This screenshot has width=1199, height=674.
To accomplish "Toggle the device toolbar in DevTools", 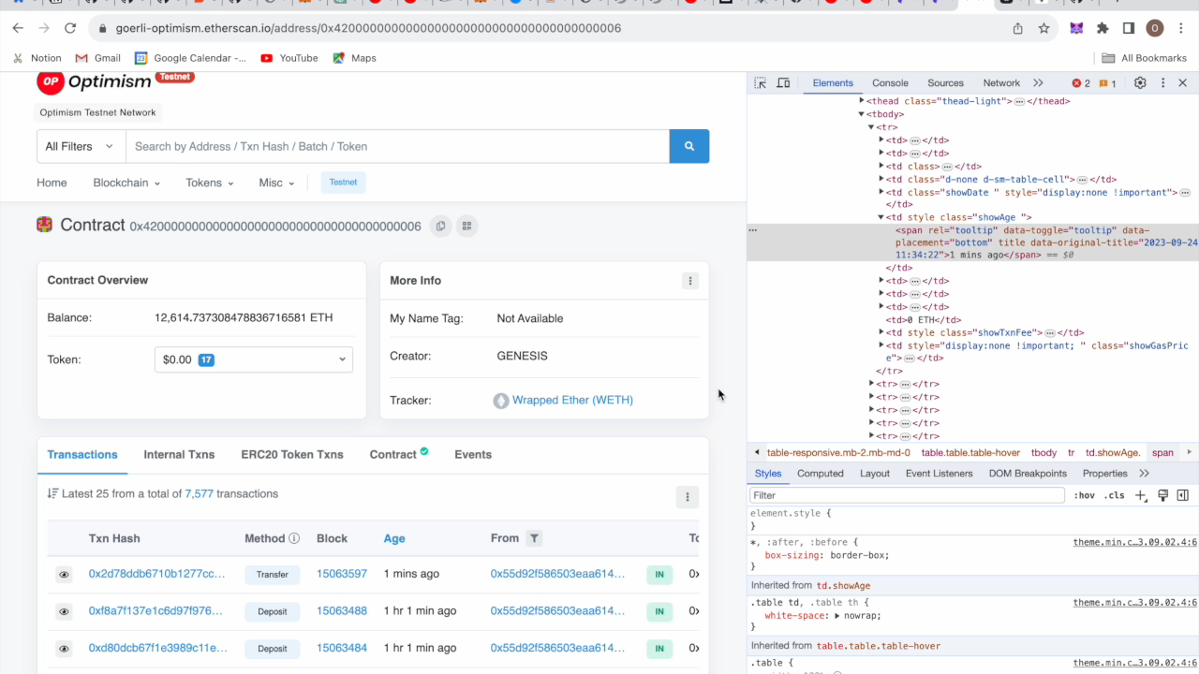I will click(x=784, y=83).
